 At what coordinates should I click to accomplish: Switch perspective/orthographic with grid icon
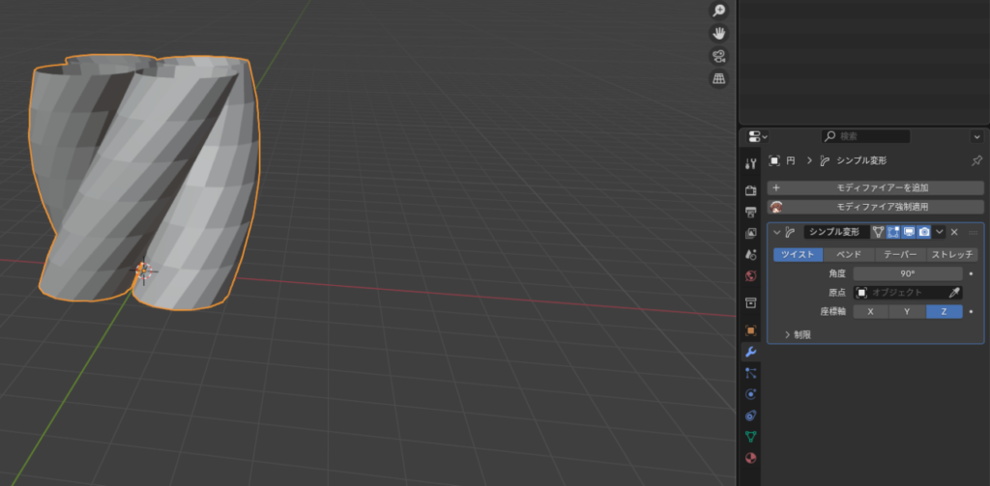tap(718, 79)
